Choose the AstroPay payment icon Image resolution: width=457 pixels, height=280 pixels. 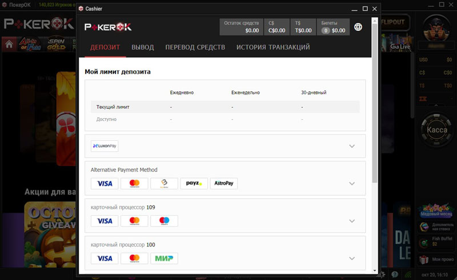(224, 184)
